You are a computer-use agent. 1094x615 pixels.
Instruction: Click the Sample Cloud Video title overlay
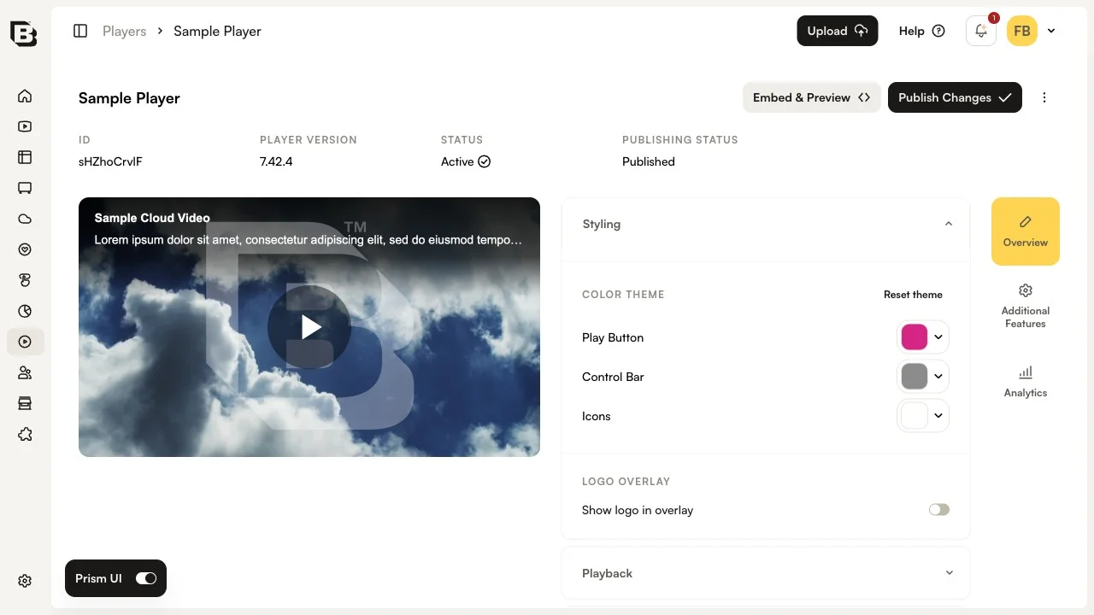click(x=152, y=218)
